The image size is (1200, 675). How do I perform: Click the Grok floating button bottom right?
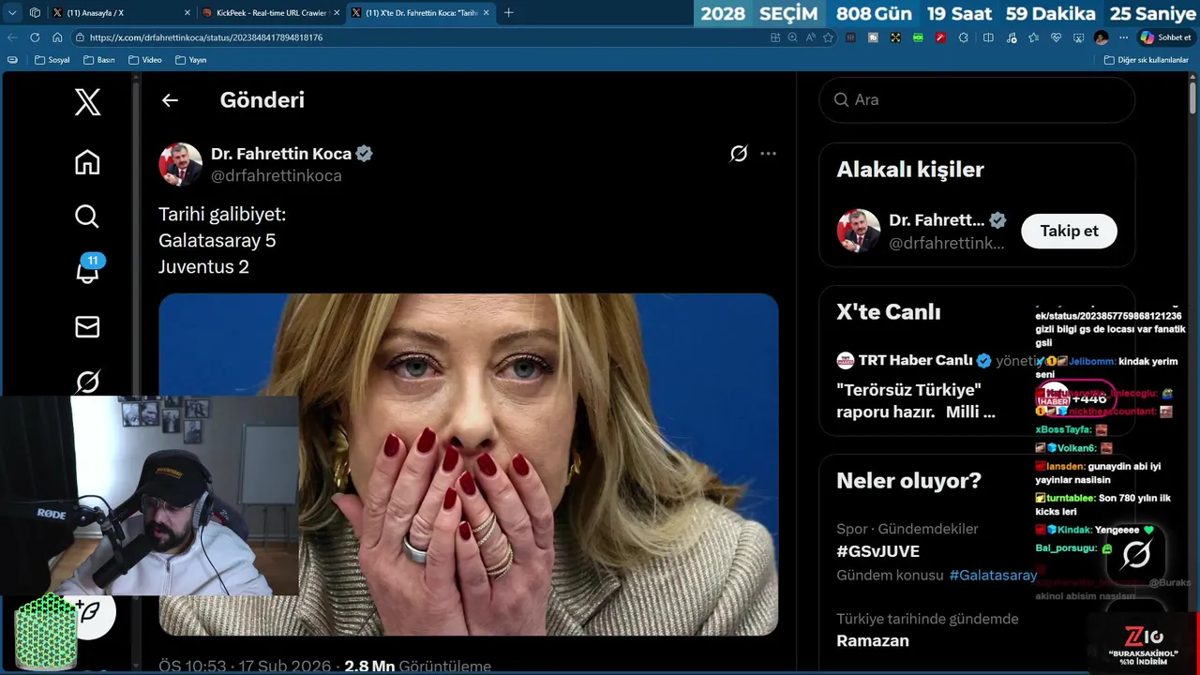(x=1136, y=555)
